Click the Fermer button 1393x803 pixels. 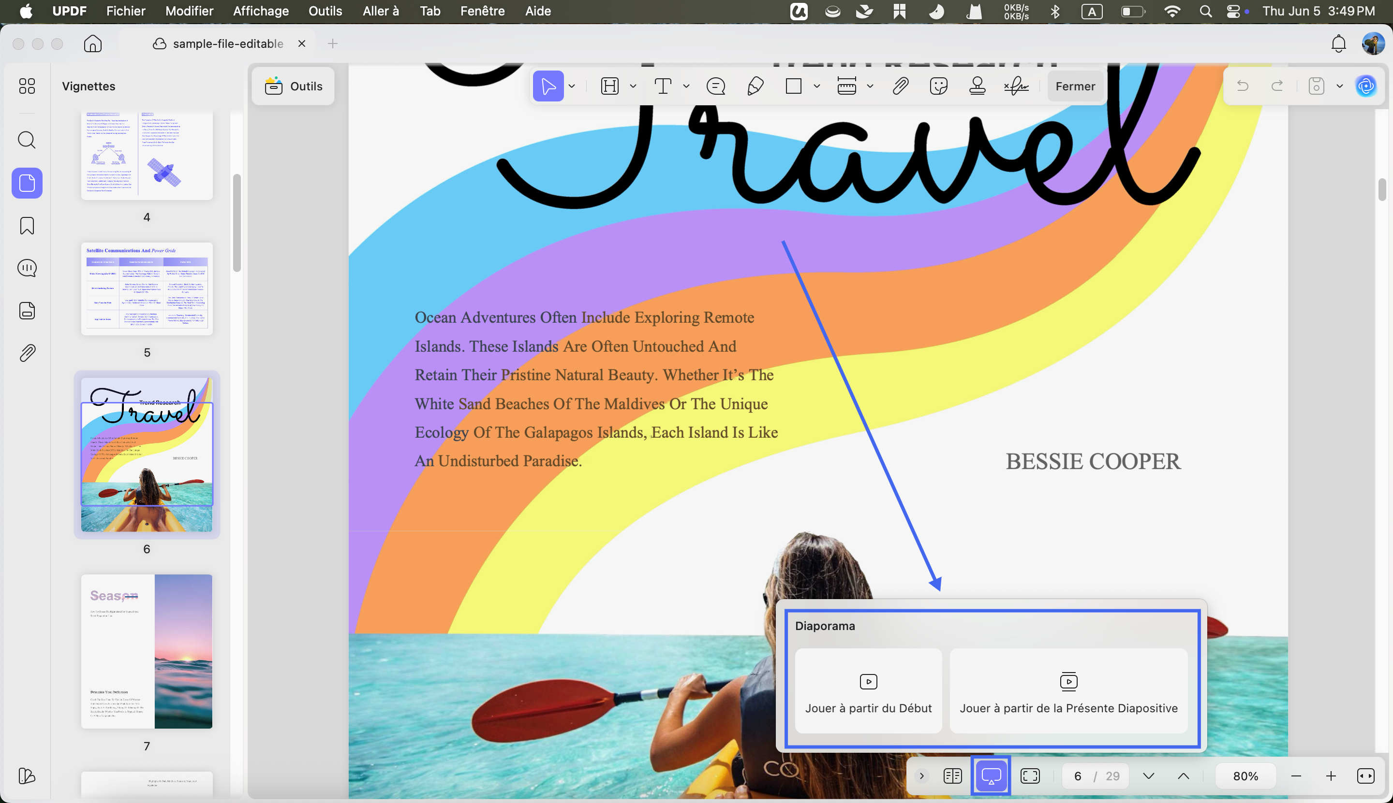[1075, 86]
